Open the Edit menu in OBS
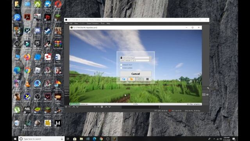Viewport: 250px width, 141px height. point(71,23)
